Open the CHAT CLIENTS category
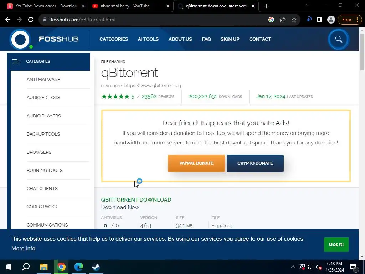 42,188
